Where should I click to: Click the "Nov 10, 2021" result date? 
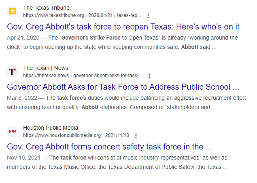click(x=23, y=158)
